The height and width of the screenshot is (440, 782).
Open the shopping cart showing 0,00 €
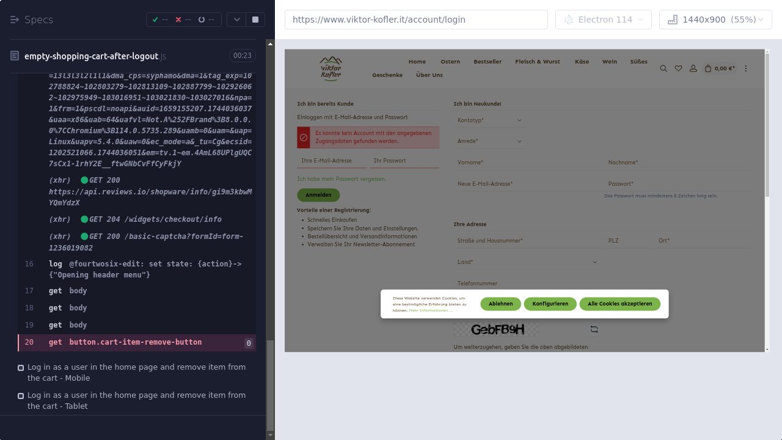tap(720, 68)
